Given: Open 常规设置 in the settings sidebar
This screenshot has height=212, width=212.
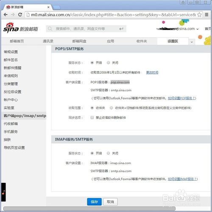Looking at the screenshot, I should [11, 52].
